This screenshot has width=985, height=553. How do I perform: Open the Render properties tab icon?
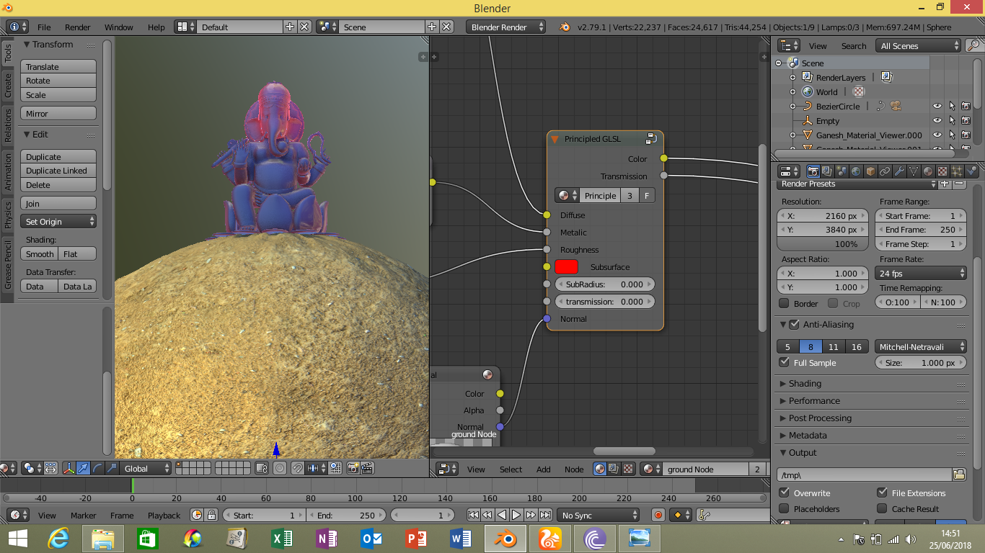coord(813,171)
